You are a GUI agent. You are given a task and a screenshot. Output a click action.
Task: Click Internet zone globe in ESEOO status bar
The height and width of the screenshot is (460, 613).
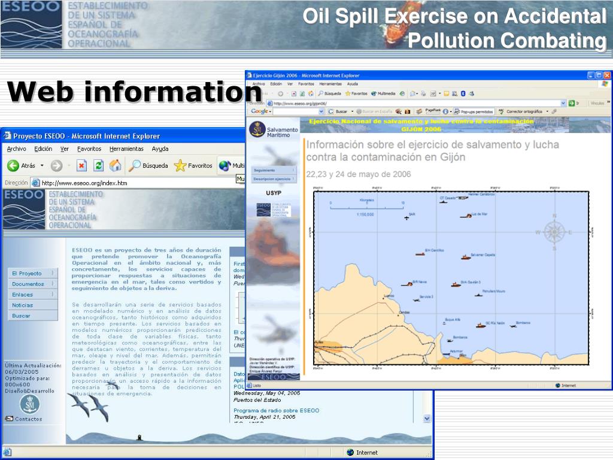click(x=350, y=453)
